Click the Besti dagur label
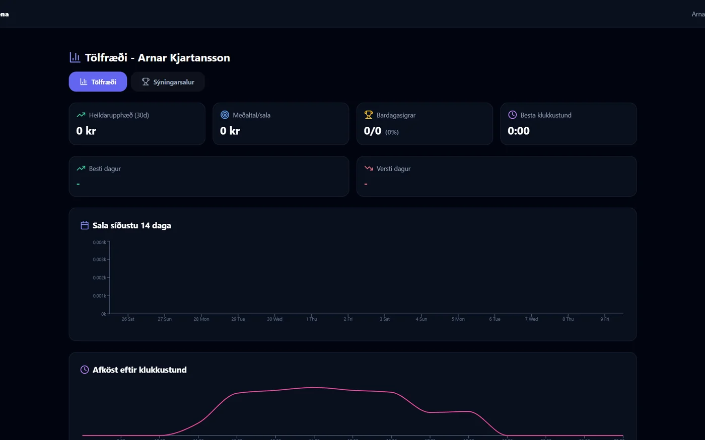 105,168
